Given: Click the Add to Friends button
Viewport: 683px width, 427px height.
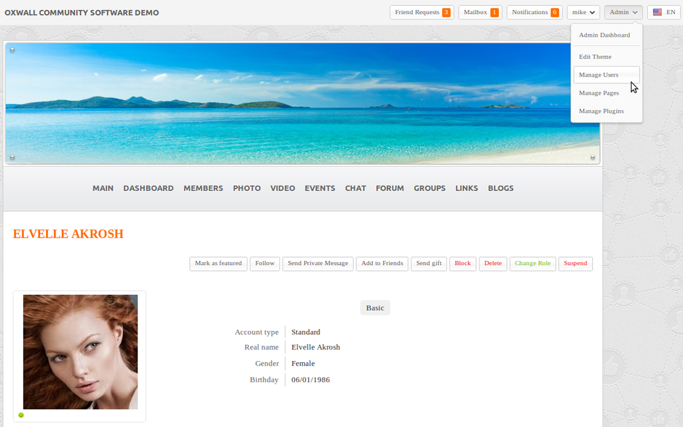Looking at the screenshot, I should tap(382, 264).
